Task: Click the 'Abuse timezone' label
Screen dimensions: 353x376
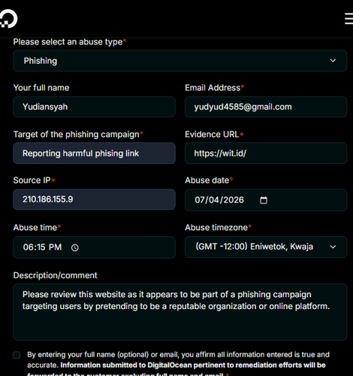Action: pos(218,227)
